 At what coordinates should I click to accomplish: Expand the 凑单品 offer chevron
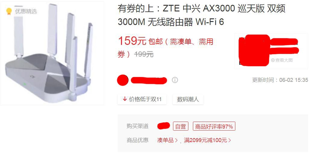click(x=176, y=141)
